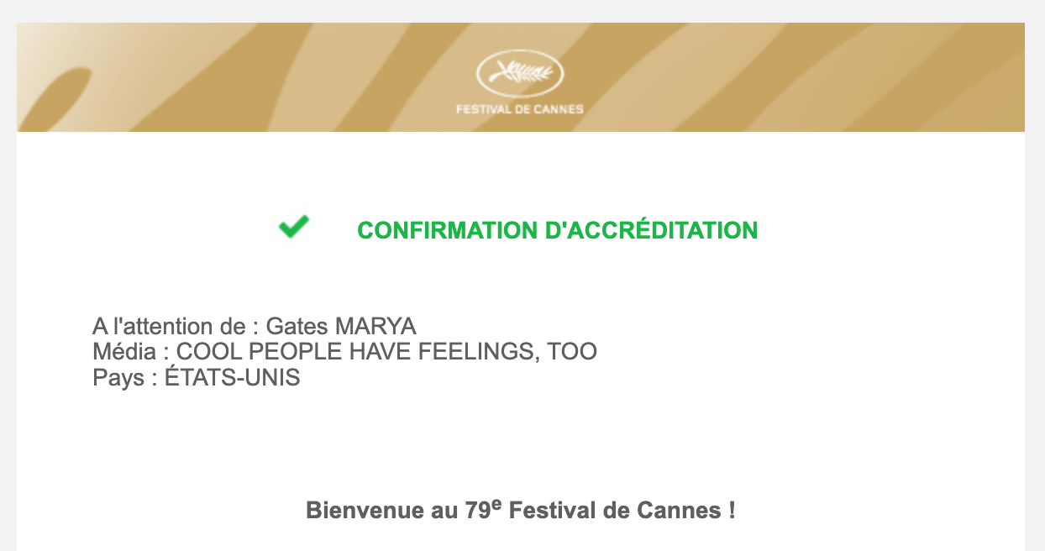
Task: Click the green accreditation checkmark icon
Action: [x=294, y=227]
